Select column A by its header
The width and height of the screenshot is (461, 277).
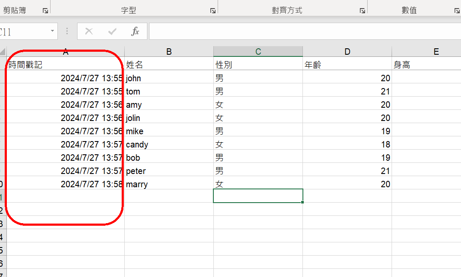(x=66, y=52)
